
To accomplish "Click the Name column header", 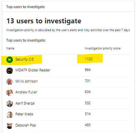I will pyautogui.click(x=10, y=48).
